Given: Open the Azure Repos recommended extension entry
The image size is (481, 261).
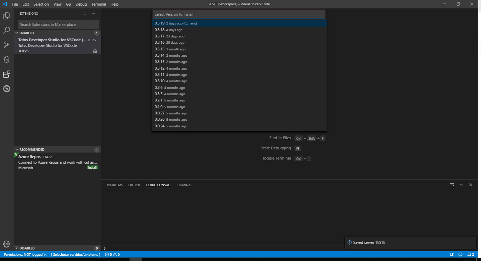Looking at the screenshot, I should click(x=57, y=162).
